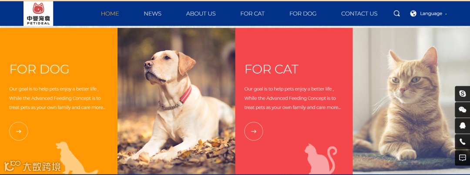The height and width of the screenshot is (175, 470).
Task: Open the message chat icon in the sidebar
Action: (462, 158)
